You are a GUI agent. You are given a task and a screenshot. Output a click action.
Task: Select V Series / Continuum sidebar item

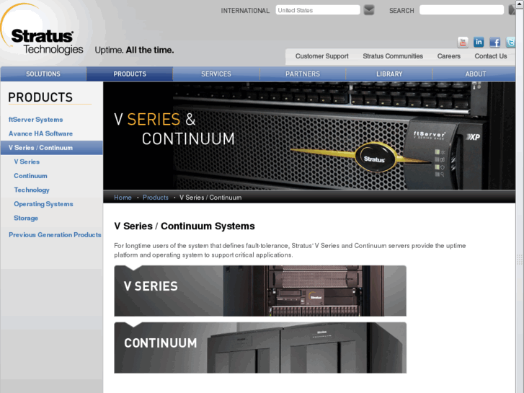pyautogui.click(x=52, y=148)
